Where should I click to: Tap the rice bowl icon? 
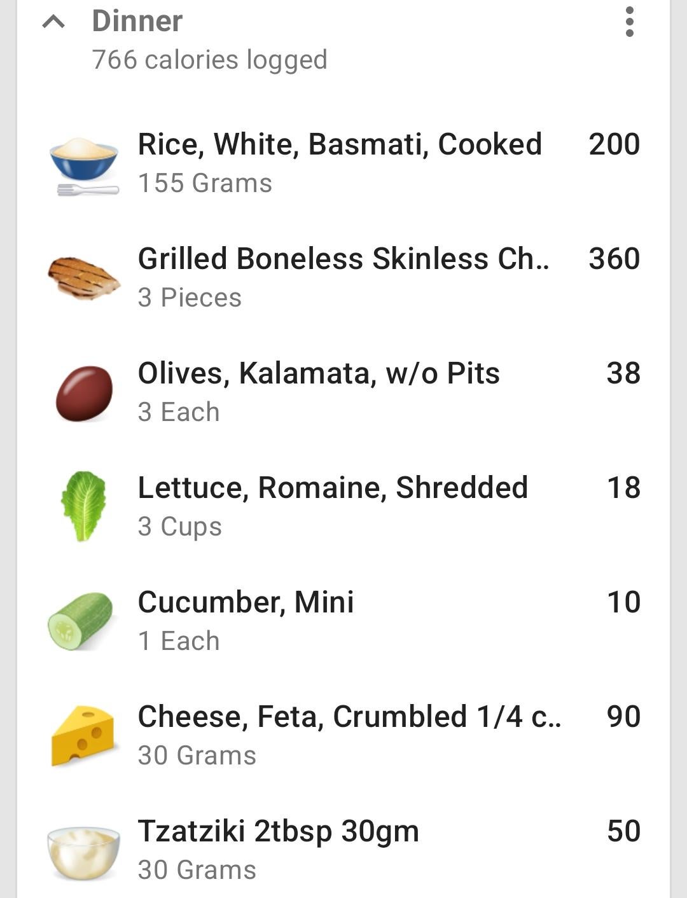[x=84, y=163]
